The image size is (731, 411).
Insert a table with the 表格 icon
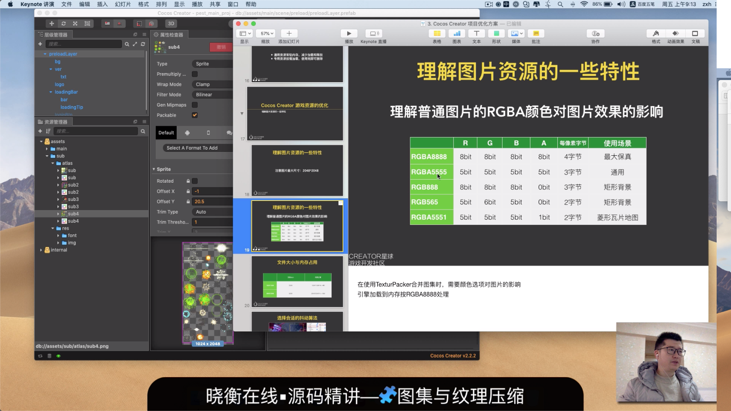pyautogui.click(x=437, y=33)
